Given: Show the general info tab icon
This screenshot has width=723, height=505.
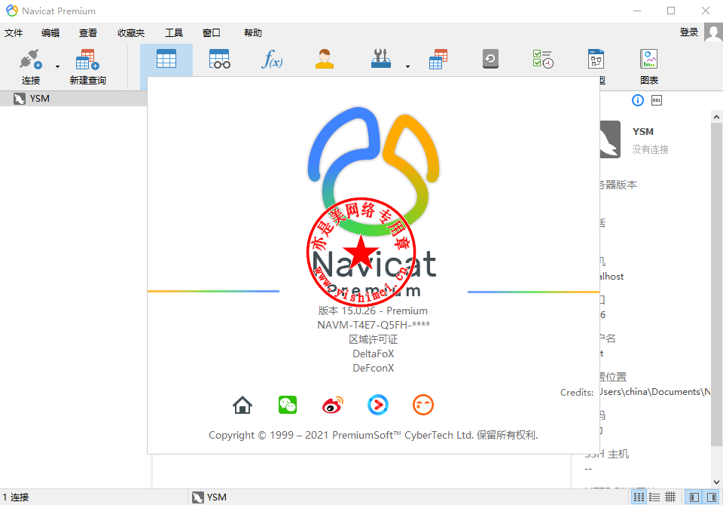Looking at the screenshot, I should coord(638,100).
